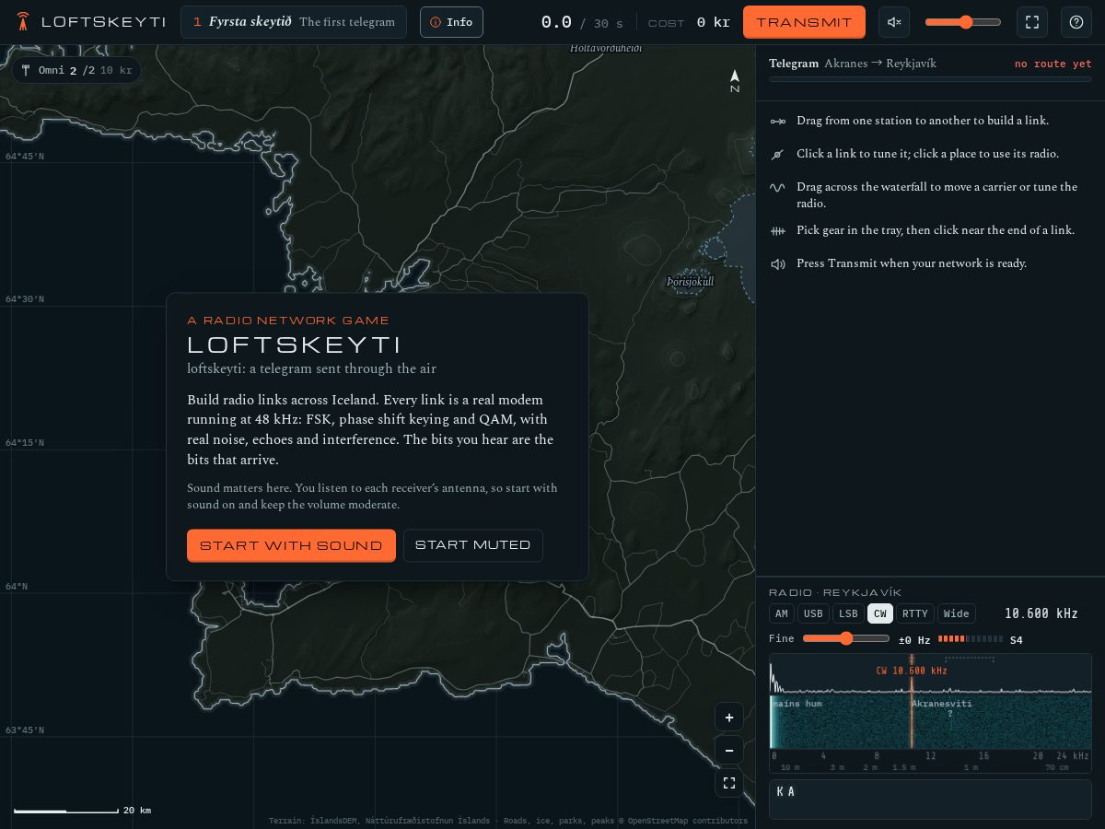
Task: Click the ±0 Hz fine offset value
Action: click(914, 639)
